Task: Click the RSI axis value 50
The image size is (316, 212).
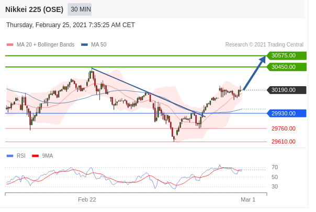Action: tap(275, 177)
